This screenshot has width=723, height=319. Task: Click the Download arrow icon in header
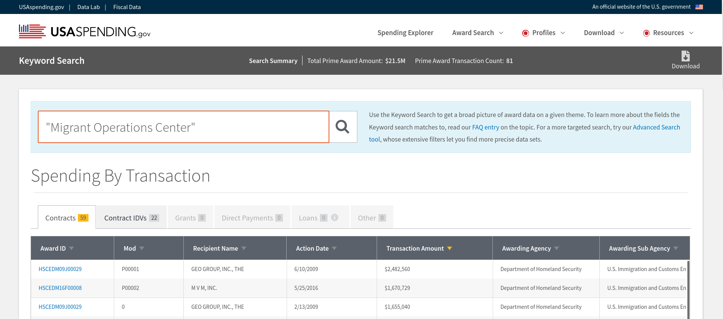[686, 56]
